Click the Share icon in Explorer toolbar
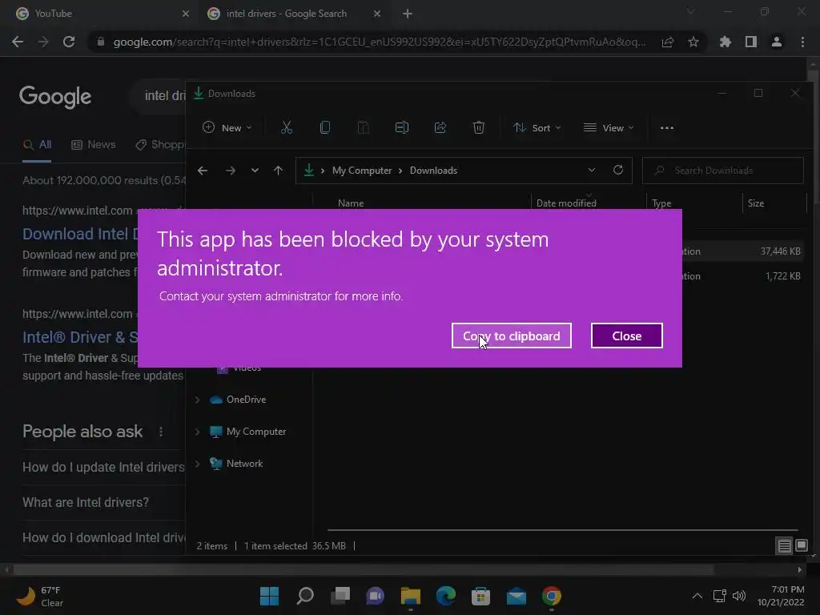The width and height of the screenshot is (820, 615). pos(440,127)
